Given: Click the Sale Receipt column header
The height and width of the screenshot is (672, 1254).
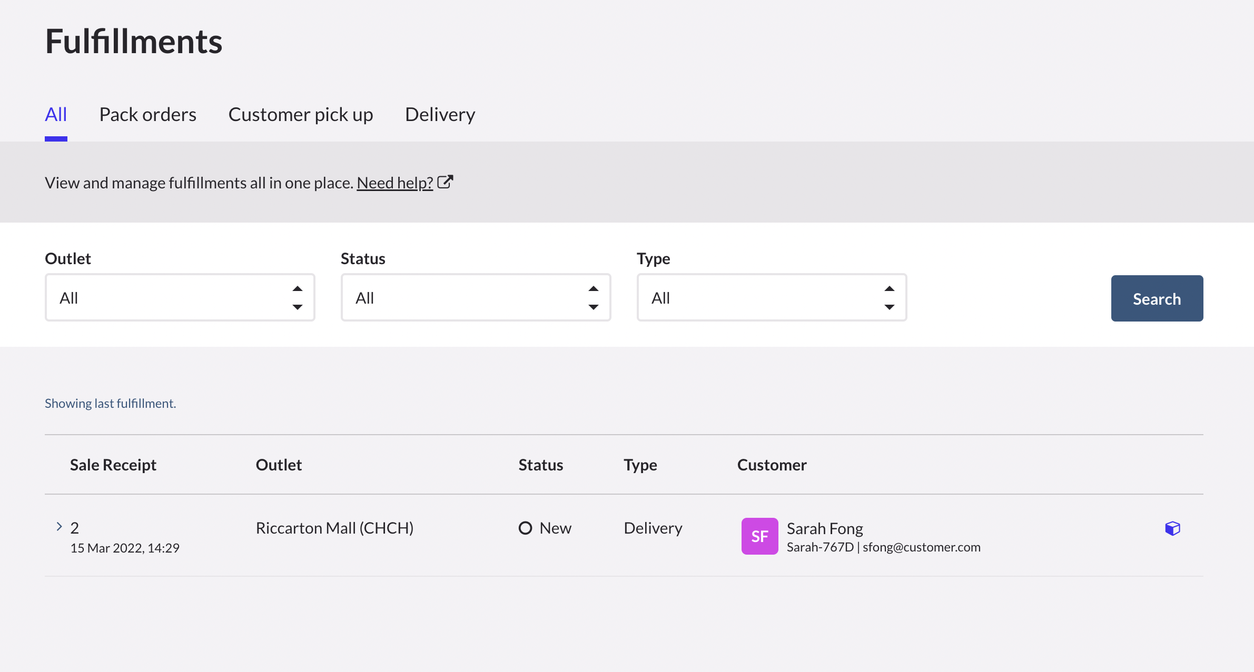Looking at the screenshot, I should coord(113,465).
